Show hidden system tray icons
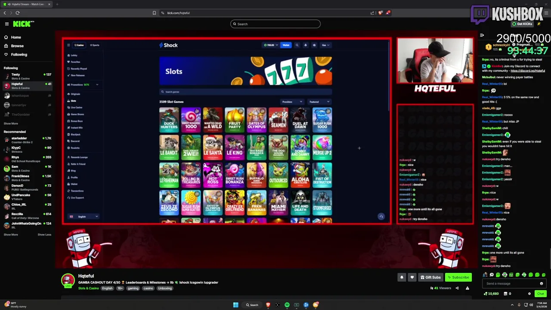This screenshot has width=551, height=310. click(512, 305)
